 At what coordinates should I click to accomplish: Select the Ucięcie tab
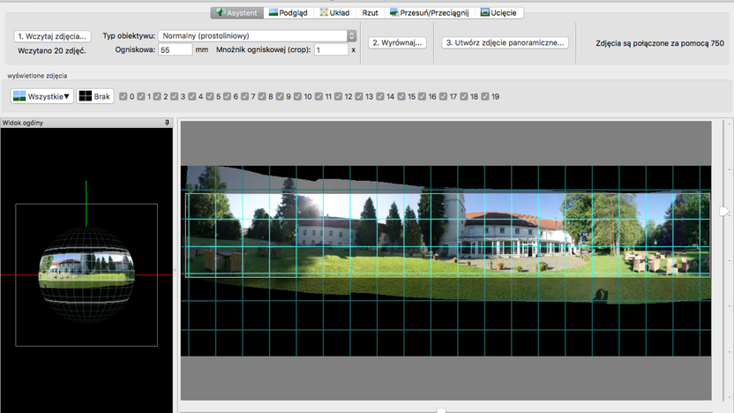(x=499, y=12)
